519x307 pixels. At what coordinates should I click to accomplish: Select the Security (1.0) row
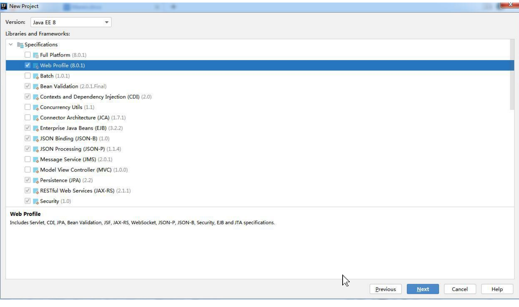(258, 201)
